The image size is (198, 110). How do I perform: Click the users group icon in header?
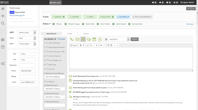[x=167, y=2]
